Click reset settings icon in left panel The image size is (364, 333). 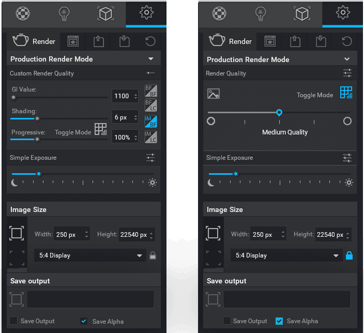pyautogui.click(x=150, y=41)
